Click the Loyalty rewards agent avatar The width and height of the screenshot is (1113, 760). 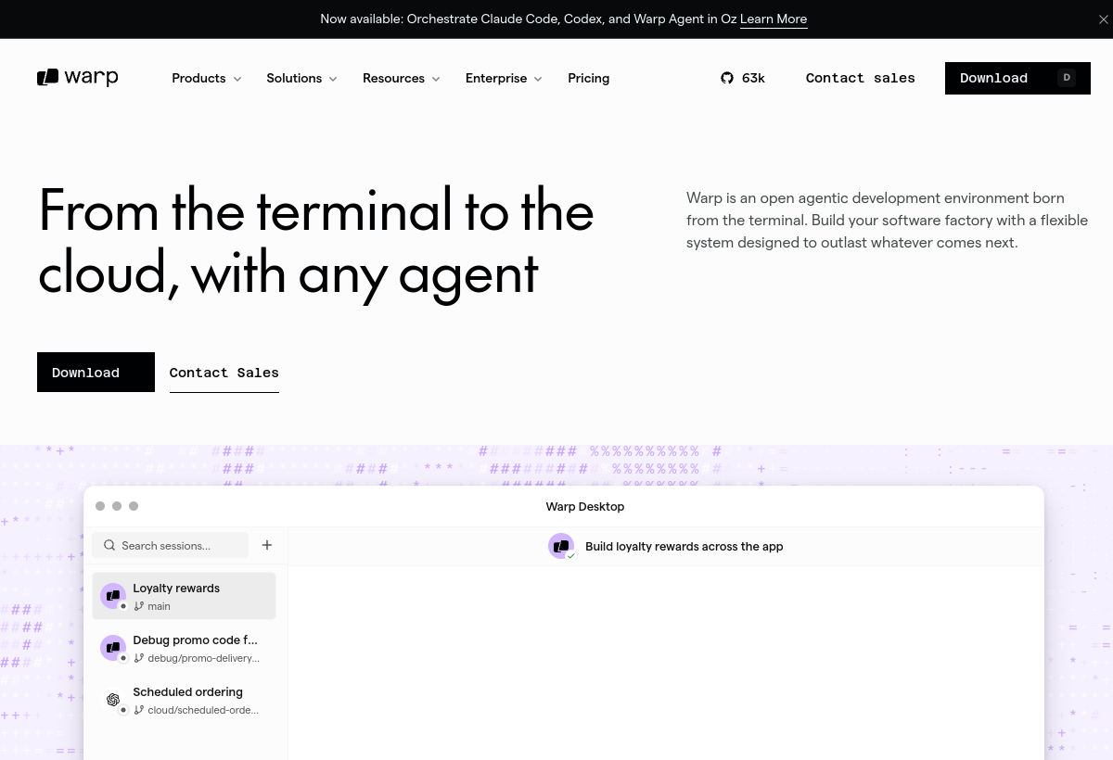[x=113, y=596]
